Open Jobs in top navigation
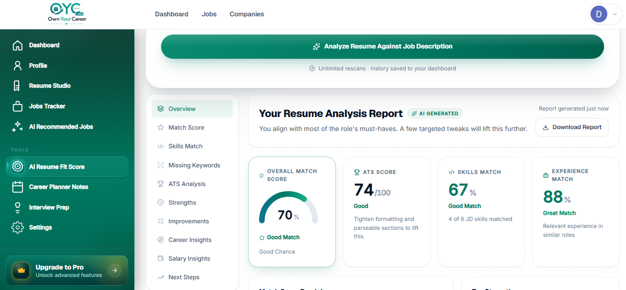This screenshot has height=290, width=626. 209,14
